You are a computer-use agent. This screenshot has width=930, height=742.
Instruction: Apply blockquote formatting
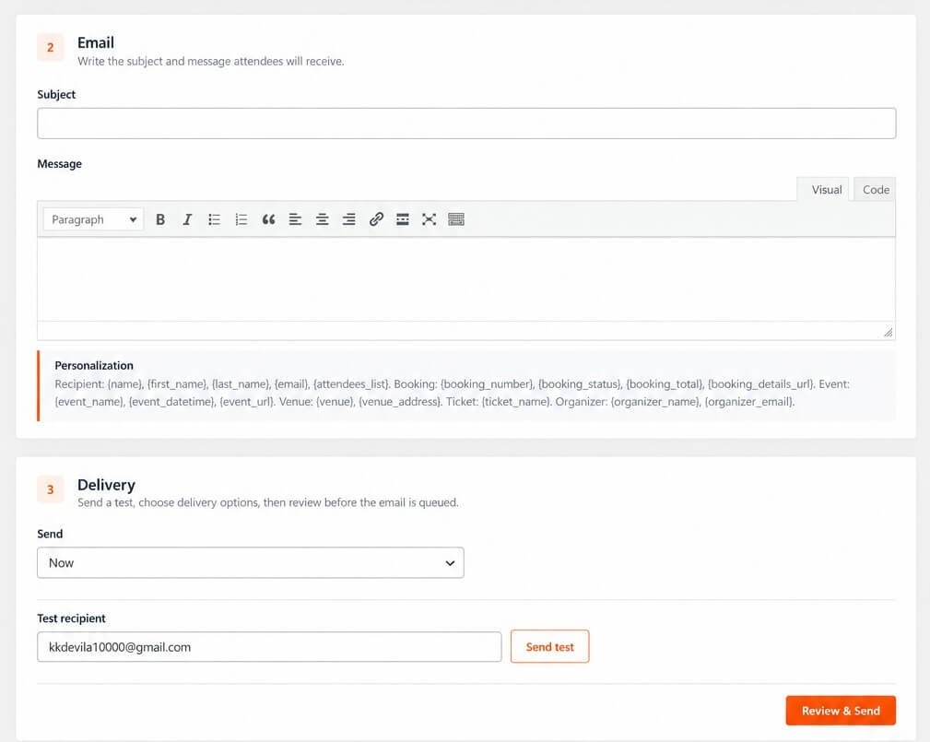point(268,219)
